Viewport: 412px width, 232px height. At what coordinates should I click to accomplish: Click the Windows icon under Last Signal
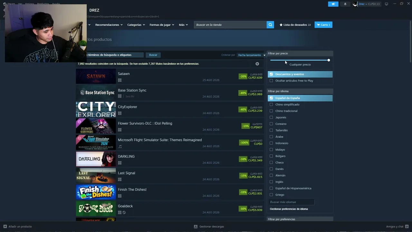pos(120,179)
